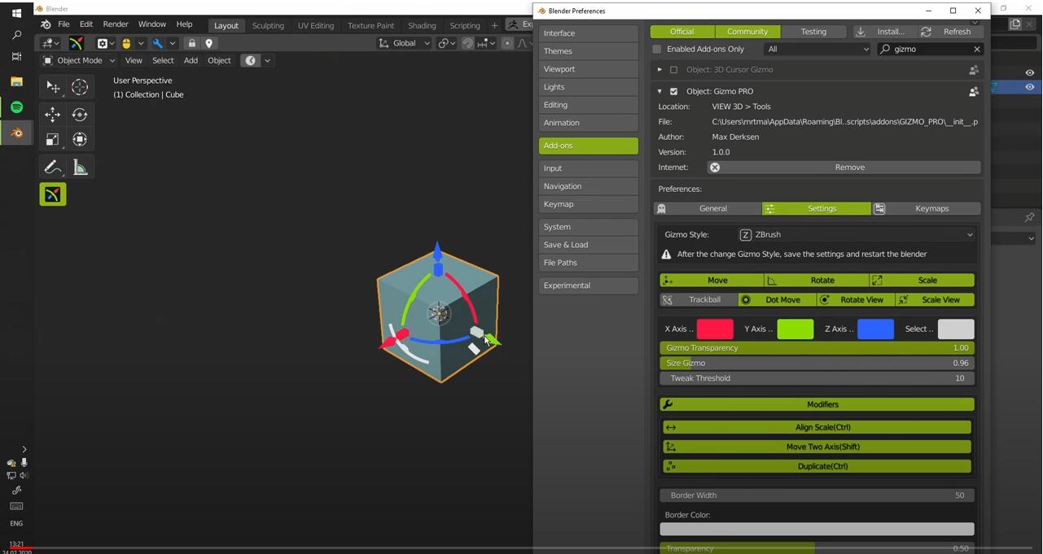The height and width of the screenshot is (554, 1043).
Task: Switch to the Sculpting workspace tab
Action: pos(268,25)
